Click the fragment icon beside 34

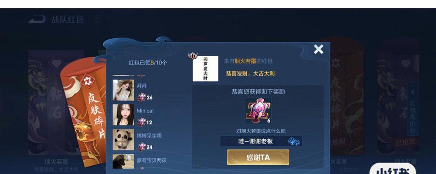(142, 147)
